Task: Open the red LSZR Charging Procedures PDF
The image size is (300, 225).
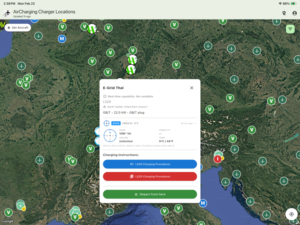Action: pos(150,176)
